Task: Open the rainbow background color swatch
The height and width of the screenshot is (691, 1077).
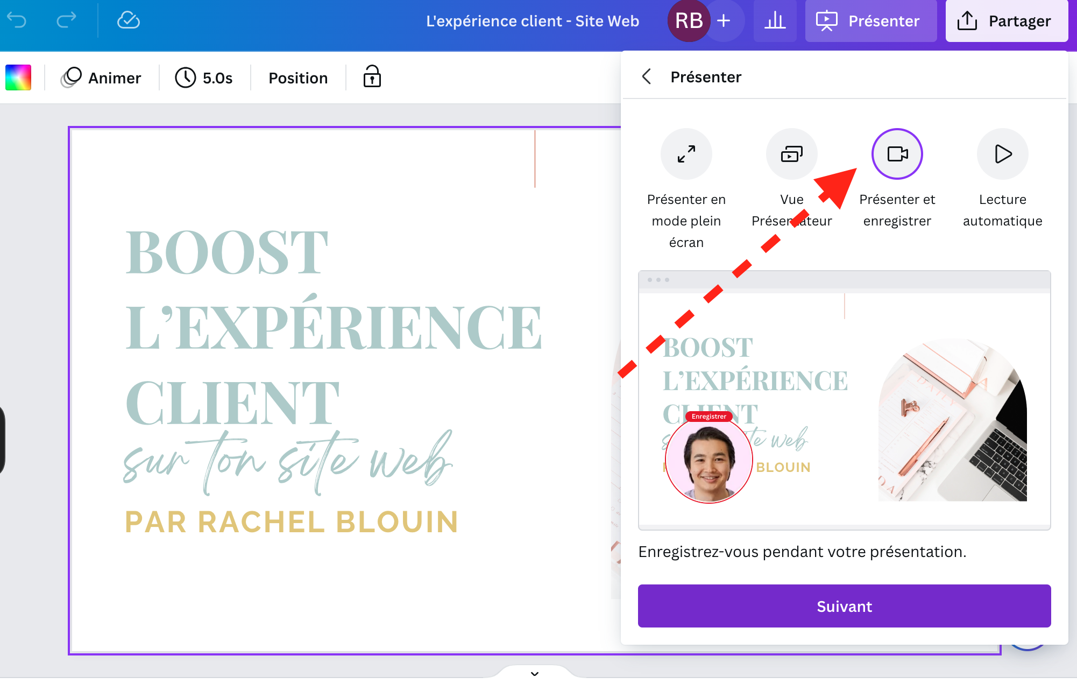Action: [18, 77]
